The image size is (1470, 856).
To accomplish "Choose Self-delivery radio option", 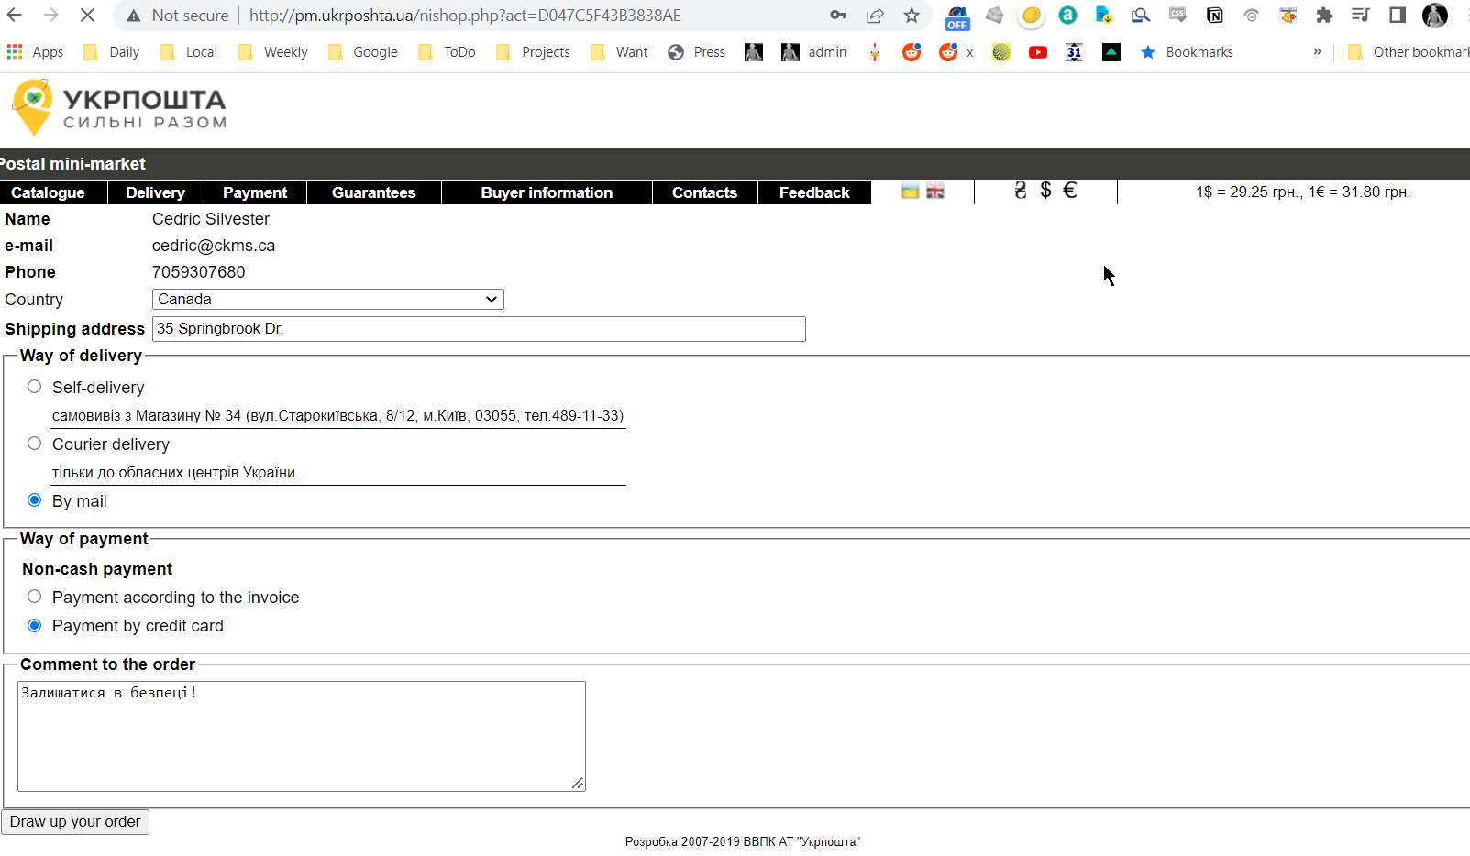I will [x=35, y=387].
